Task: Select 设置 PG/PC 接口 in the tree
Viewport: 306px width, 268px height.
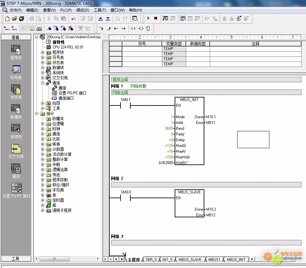Action: point(72,93)
